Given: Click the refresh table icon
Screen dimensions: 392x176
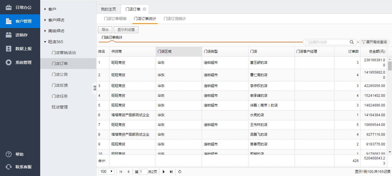Looking at the screenshot, I should coord(180,172).
